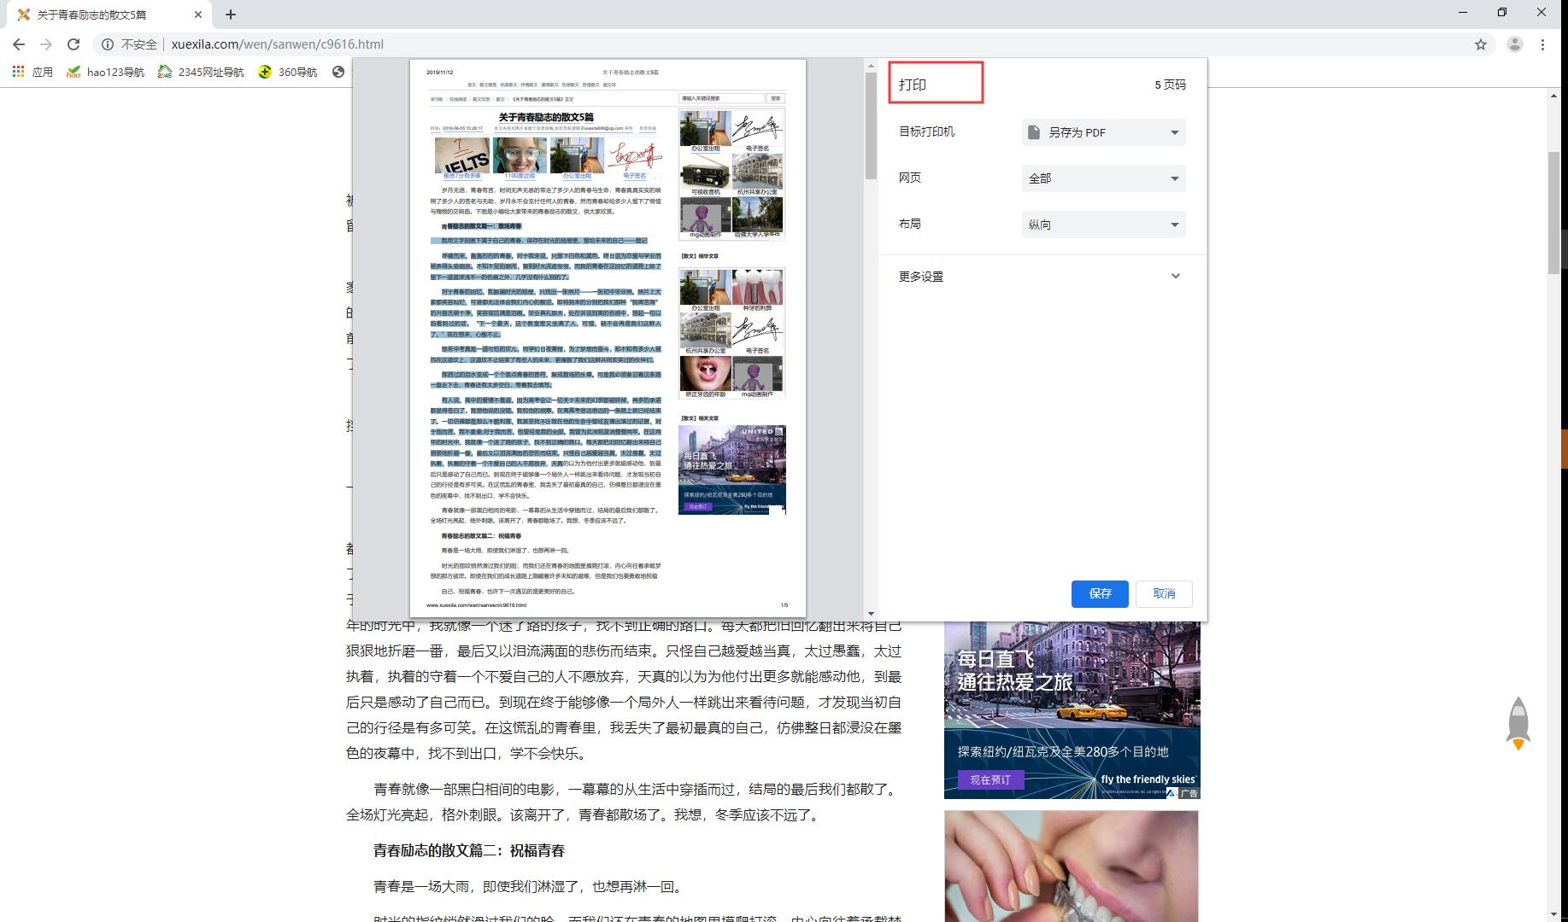Click the United 每日直飞 advertisement image

[x=1072, y=710]
